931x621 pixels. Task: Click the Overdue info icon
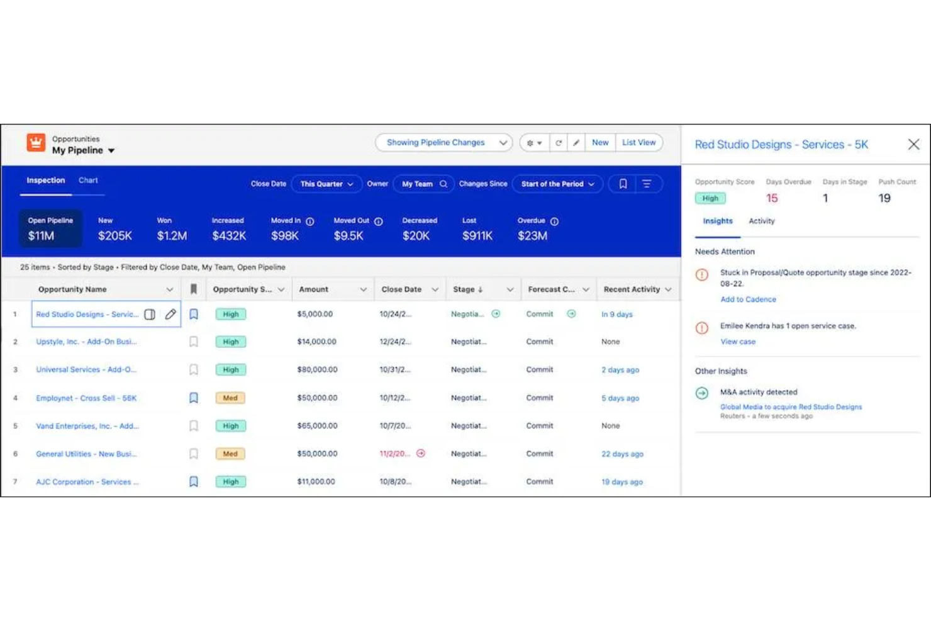pos(554,221)
